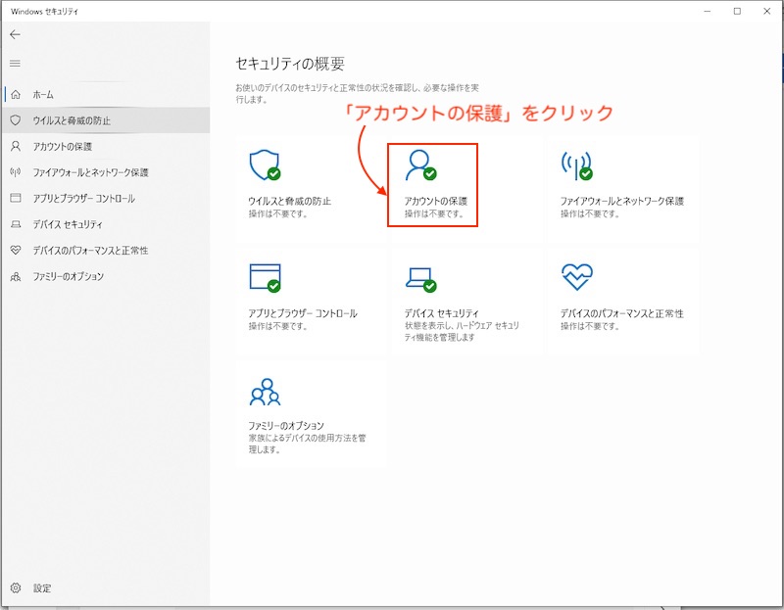The image size is (784, 610).
Task: Toggle the hamburger navigation menu
Action: click(x=15, y=64)
